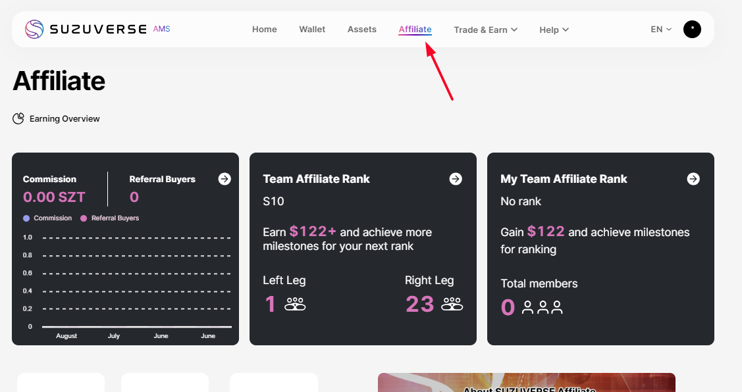Click the About SUZUVERSE Affiliate banner
742x392 pixels.
pyautogui.click(x=527, y=383)
